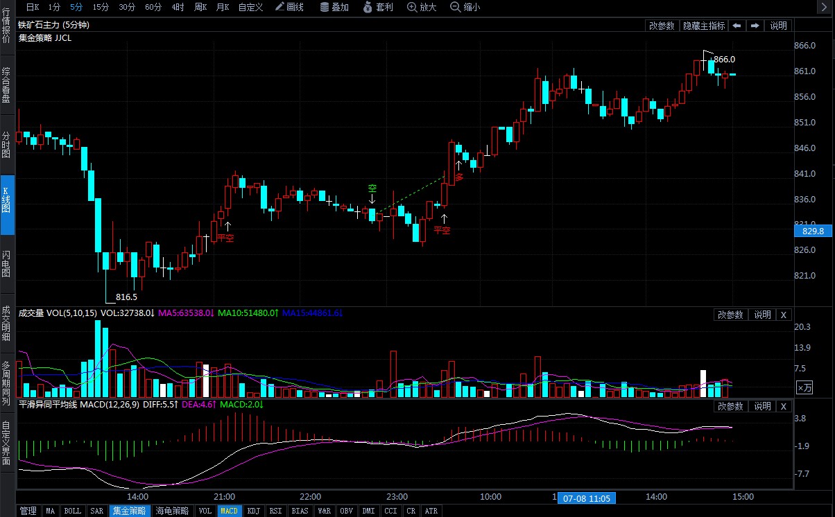Viewport: 835px width, 517px height.
Task: Select the 画线 draw line tool
Action: point(289,7)
